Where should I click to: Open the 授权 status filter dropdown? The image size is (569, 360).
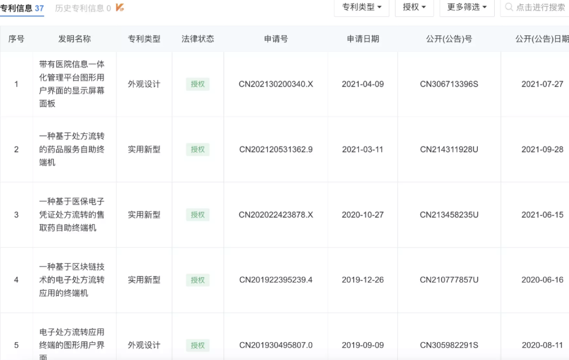(414, 8)
